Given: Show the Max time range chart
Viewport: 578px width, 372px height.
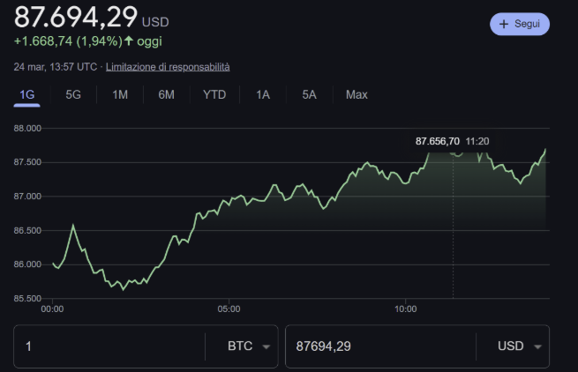Looking at the screenshot, I should (357, 94).
